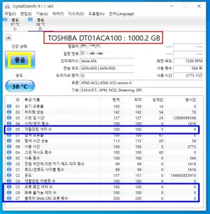This screenshot has width=210, height=214.
Task: Click the 임계값 column header
Action: pyautogui.click(x=157, y=100)
